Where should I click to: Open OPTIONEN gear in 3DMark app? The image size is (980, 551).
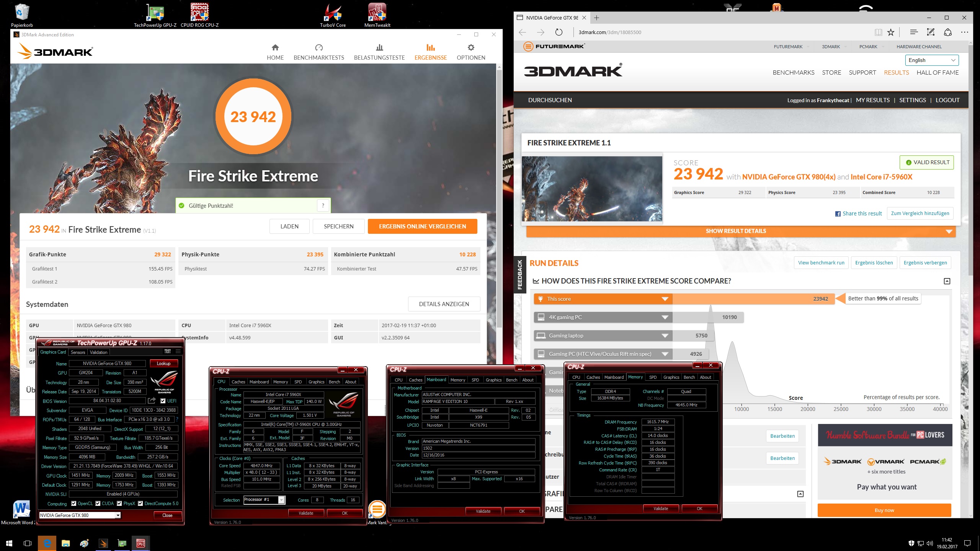(x=471, y=52)
